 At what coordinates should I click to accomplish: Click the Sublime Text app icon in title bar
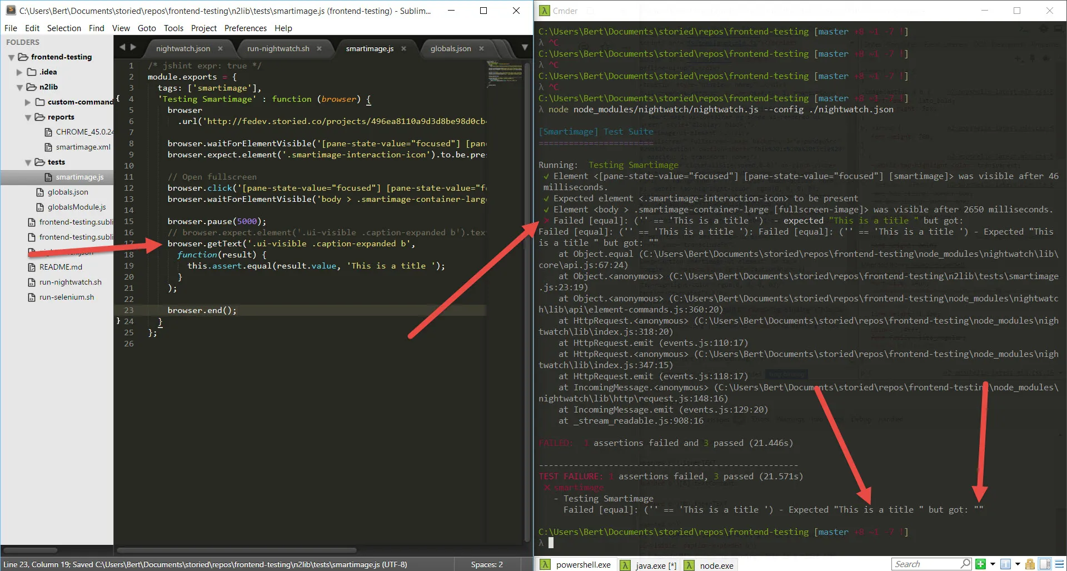click(11, 10)
